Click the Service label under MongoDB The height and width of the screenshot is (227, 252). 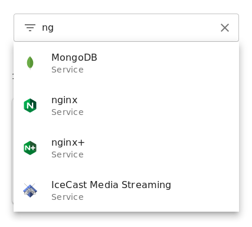pyautogui.click(x=67, y=70)
